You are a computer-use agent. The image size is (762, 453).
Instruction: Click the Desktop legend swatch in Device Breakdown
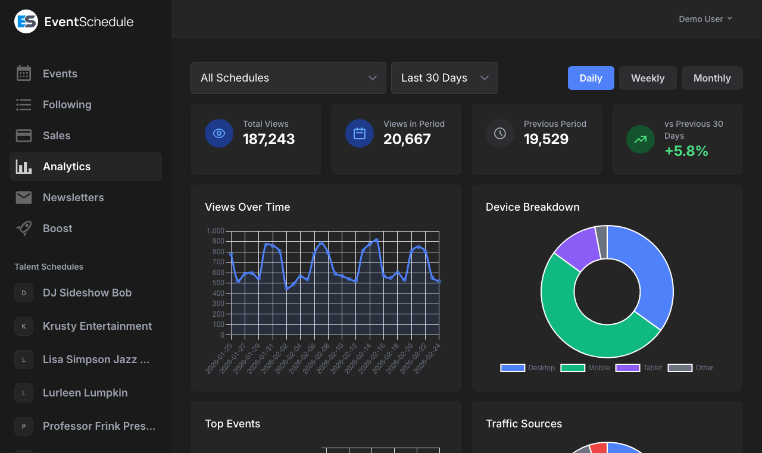(x=512, y=368)
